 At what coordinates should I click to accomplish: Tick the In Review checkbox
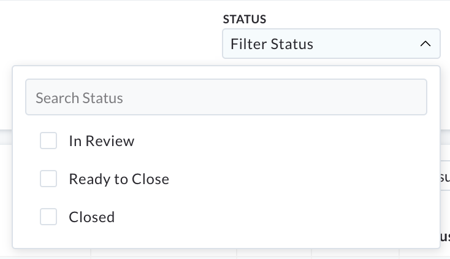(48, 141)
